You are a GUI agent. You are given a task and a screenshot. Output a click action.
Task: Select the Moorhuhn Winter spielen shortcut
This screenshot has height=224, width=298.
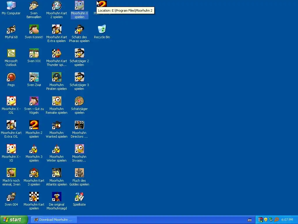(57, 149)
